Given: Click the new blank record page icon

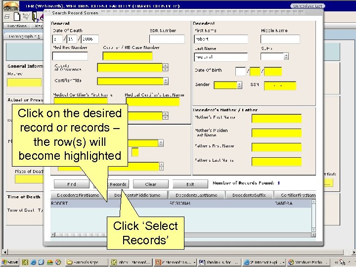Looking at the screenshot, I should [17, 17].
